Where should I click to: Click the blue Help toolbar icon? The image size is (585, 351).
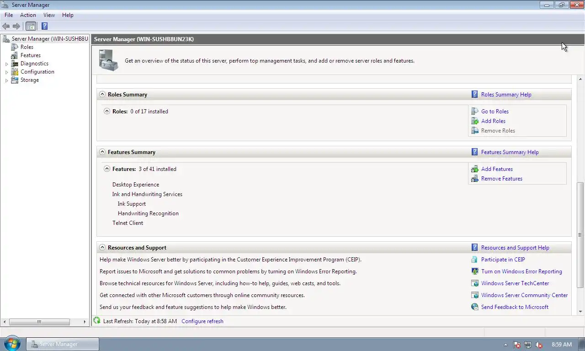[44, 26]
